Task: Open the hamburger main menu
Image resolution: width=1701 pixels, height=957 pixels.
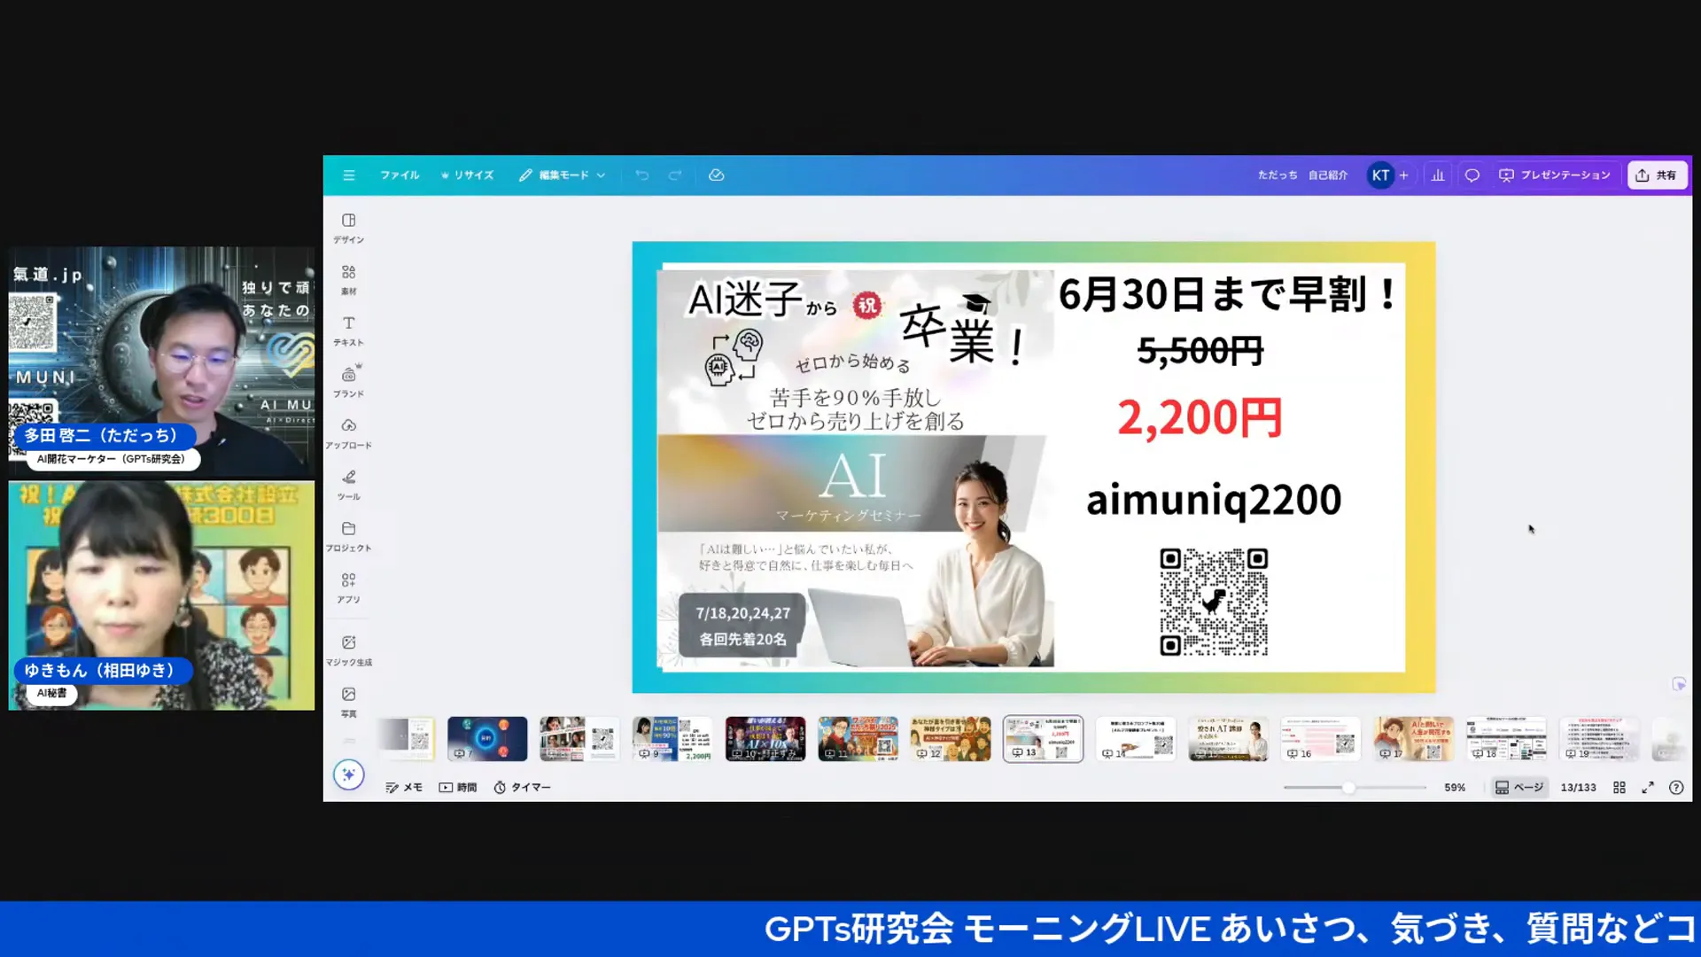Action: 349,175
